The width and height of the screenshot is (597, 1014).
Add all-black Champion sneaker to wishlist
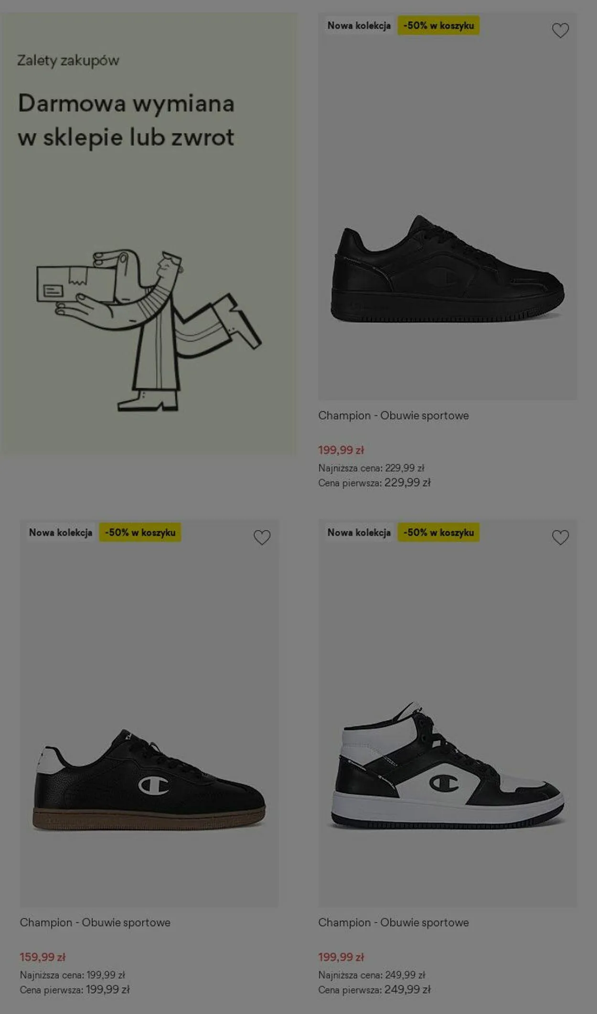tap(560, 31)
